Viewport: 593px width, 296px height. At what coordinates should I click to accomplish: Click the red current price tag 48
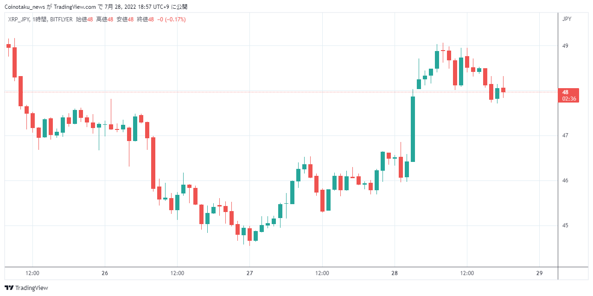pyautogui.click(x=565, y=92)
